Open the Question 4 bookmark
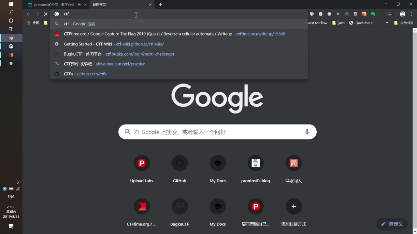Screen dimensions: 417x234 click(361, 23)
